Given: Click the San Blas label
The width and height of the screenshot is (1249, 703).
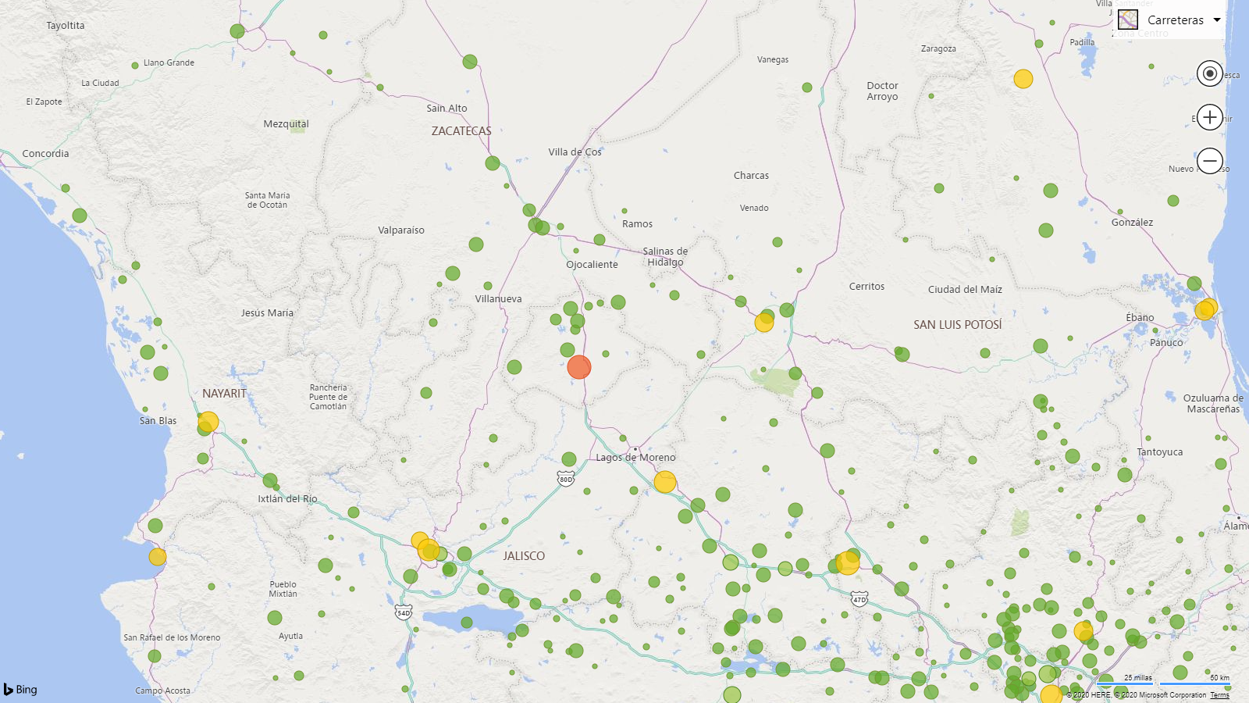Looking at the screenshot, I should (158, 421).
